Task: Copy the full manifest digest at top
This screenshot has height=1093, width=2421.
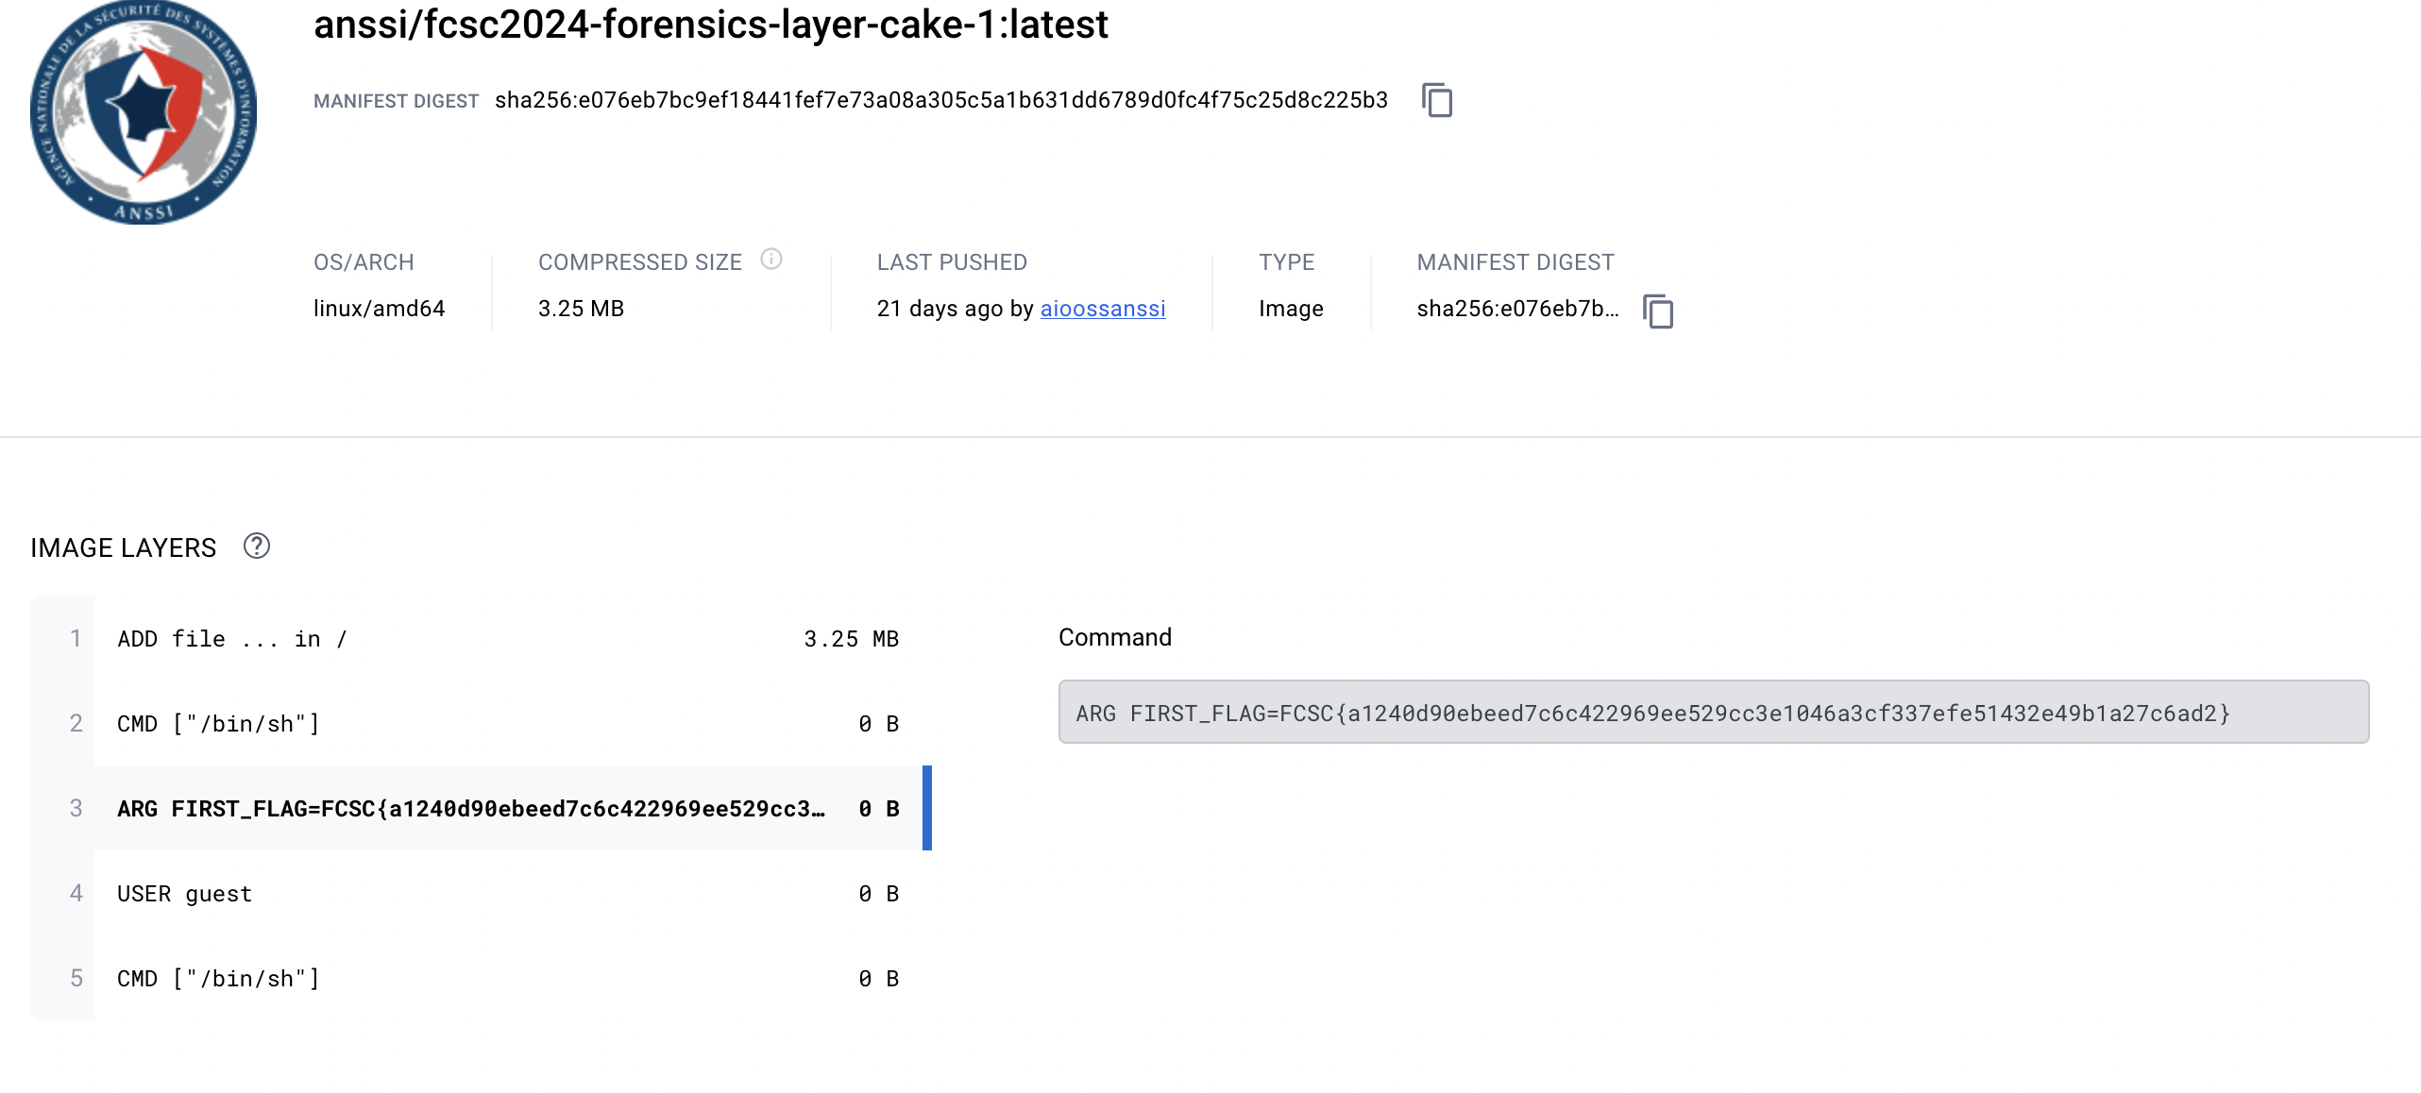Action: pyautogui.click(x=1436, y=100)
